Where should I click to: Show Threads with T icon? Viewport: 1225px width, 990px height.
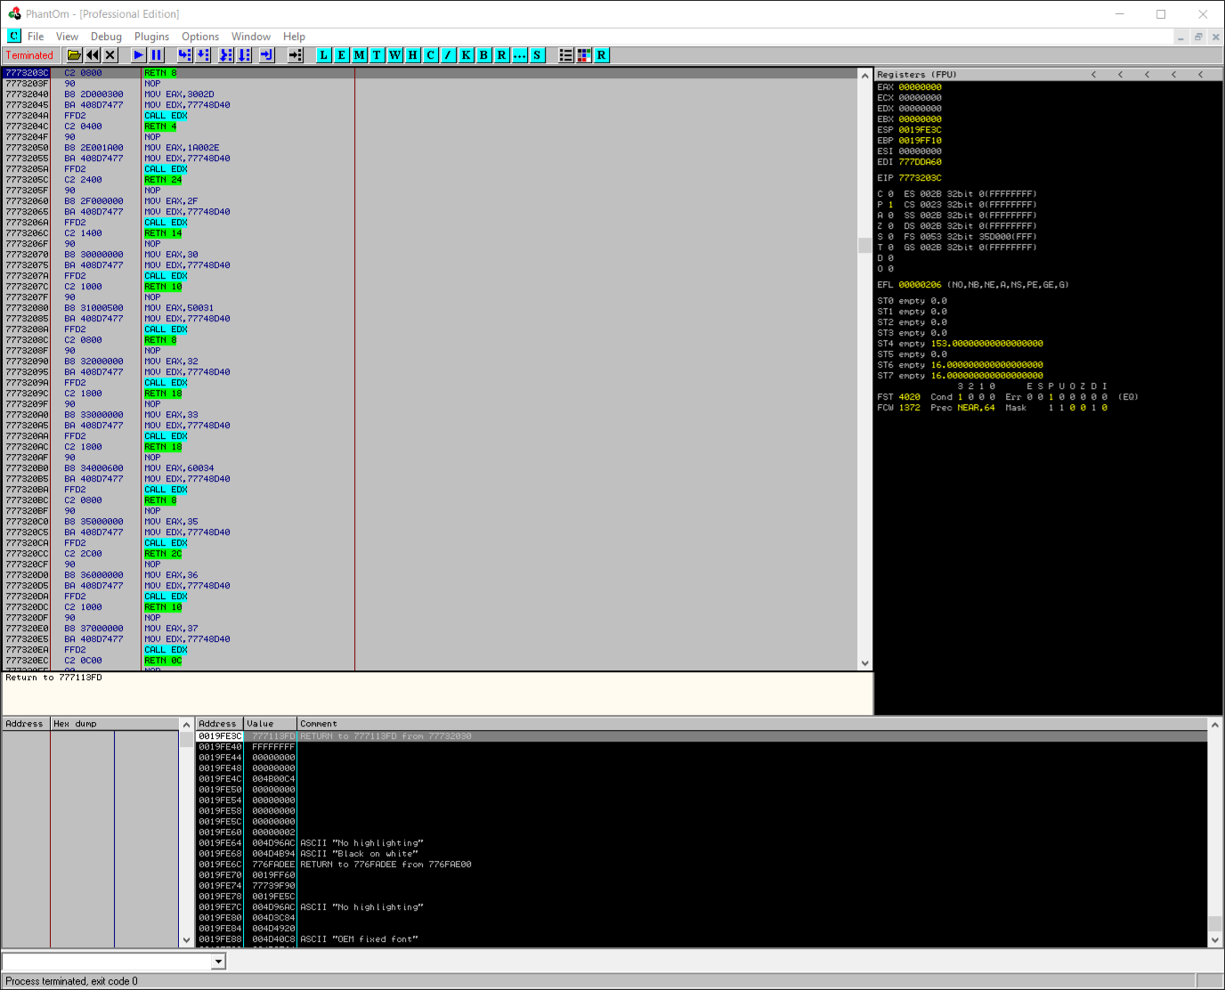tap(377, 55)
